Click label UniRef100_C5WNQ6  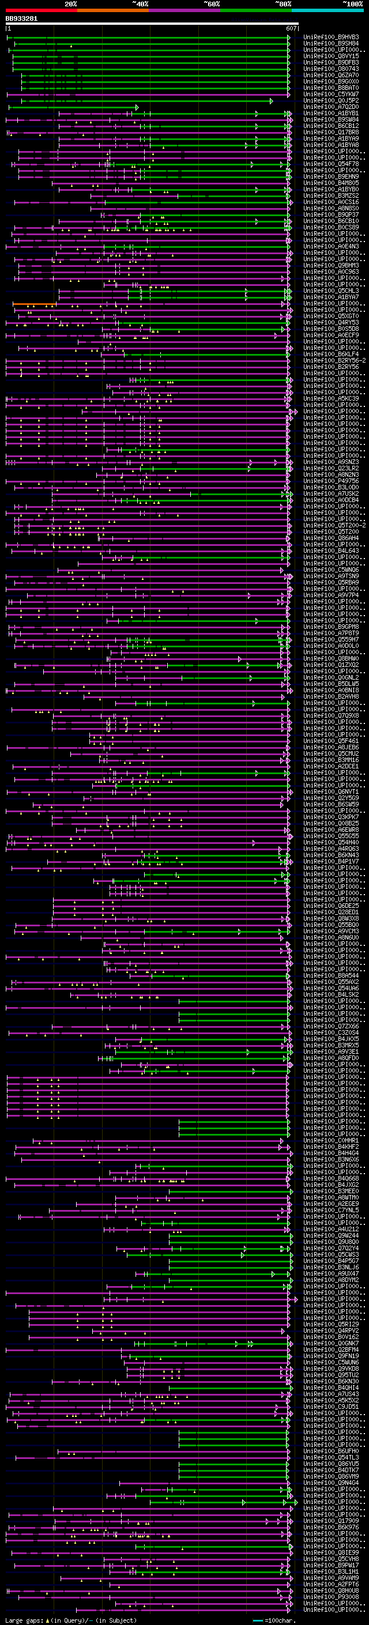point(331,570)
